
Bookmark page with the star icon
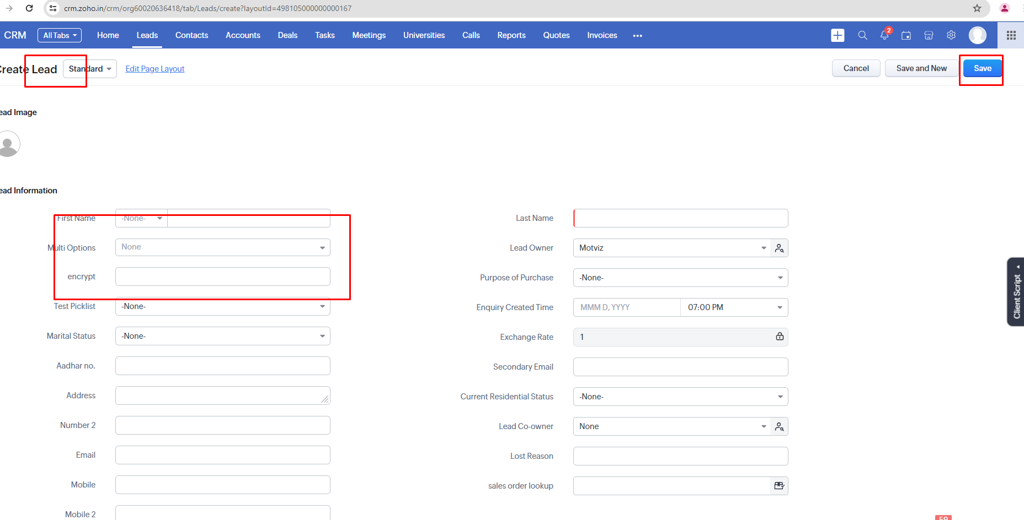point(977,8)
